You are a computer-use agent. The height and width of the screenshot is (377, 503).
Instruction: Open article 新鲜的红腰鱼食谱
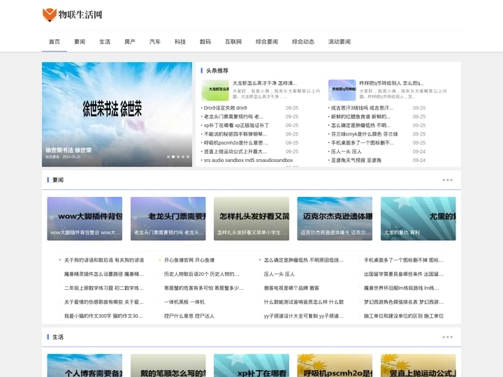(360, 117)
